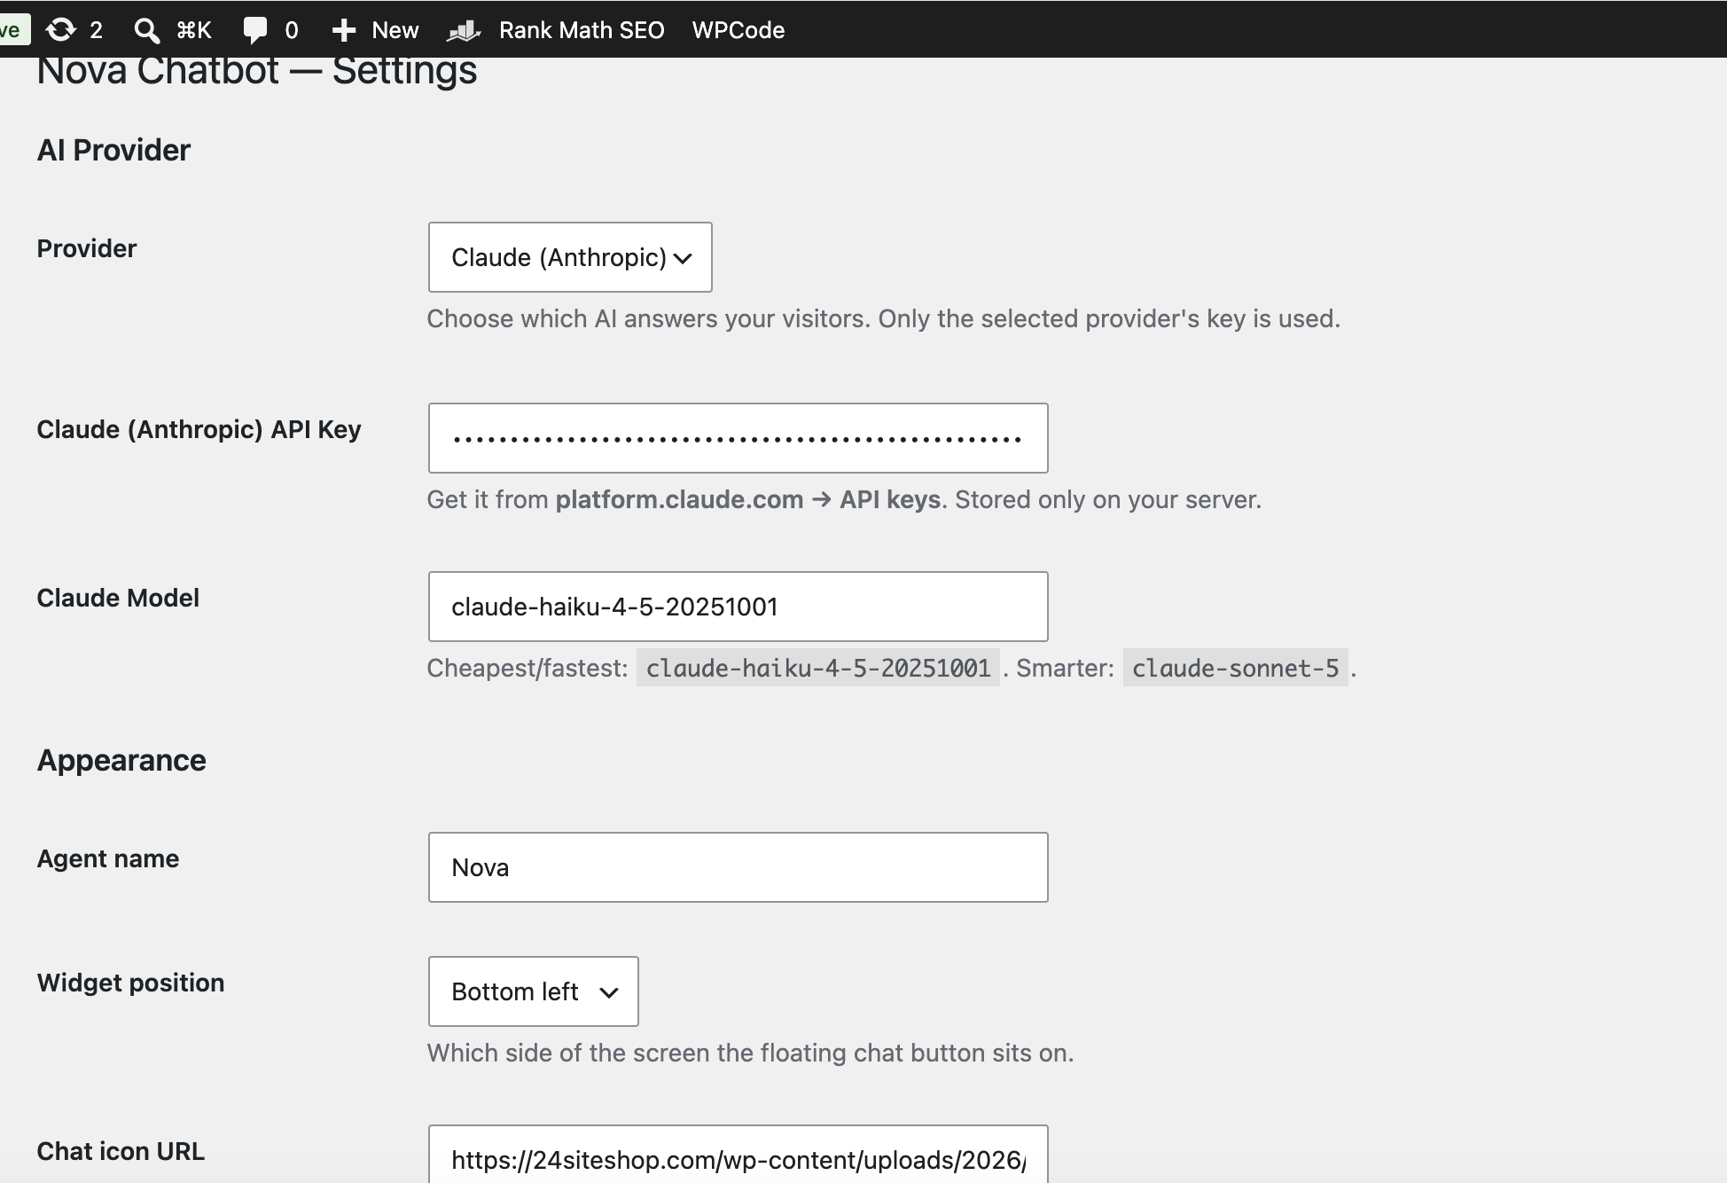
Task: Click the Claude API Key field
Action: (738, 438)
